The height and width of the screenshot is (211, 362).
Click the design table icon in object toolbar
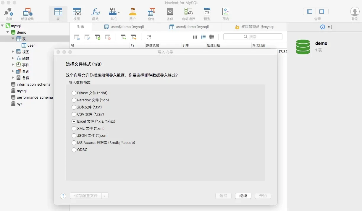point(87,37)
